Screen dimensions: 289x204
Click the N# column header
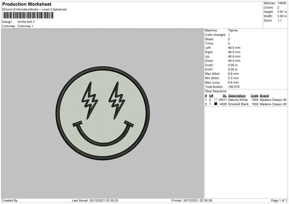(211, 96)
